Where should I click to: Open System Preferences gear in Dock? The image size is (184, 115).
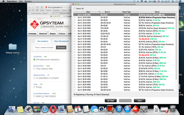tap(144, 109)
